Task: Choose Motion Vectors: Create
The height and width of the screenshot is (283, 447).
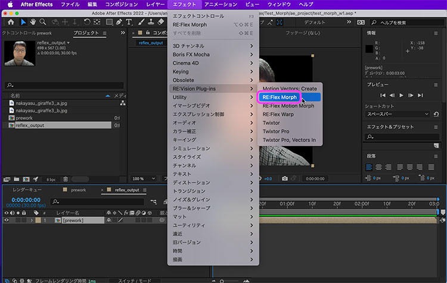Action: coord(290,89)
